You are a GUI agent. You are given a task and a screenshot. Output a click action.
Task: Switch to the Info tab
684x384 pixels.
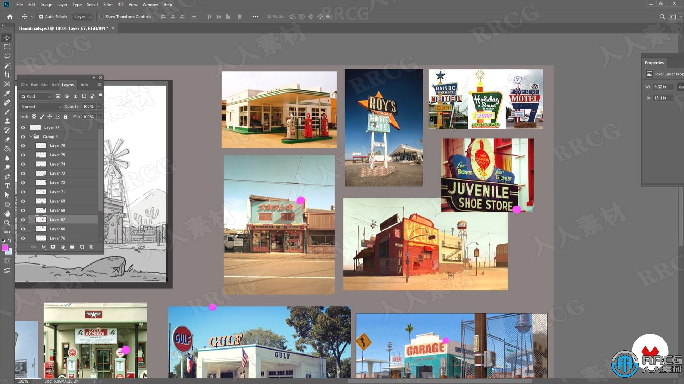84,85
